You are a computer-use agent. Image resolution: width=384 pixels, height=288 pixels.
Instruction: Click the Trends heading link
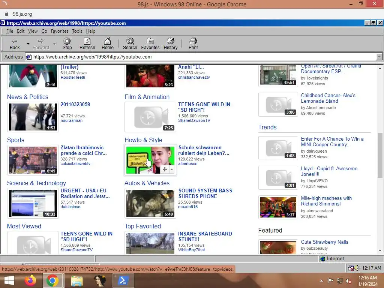(x=267, y=127)
